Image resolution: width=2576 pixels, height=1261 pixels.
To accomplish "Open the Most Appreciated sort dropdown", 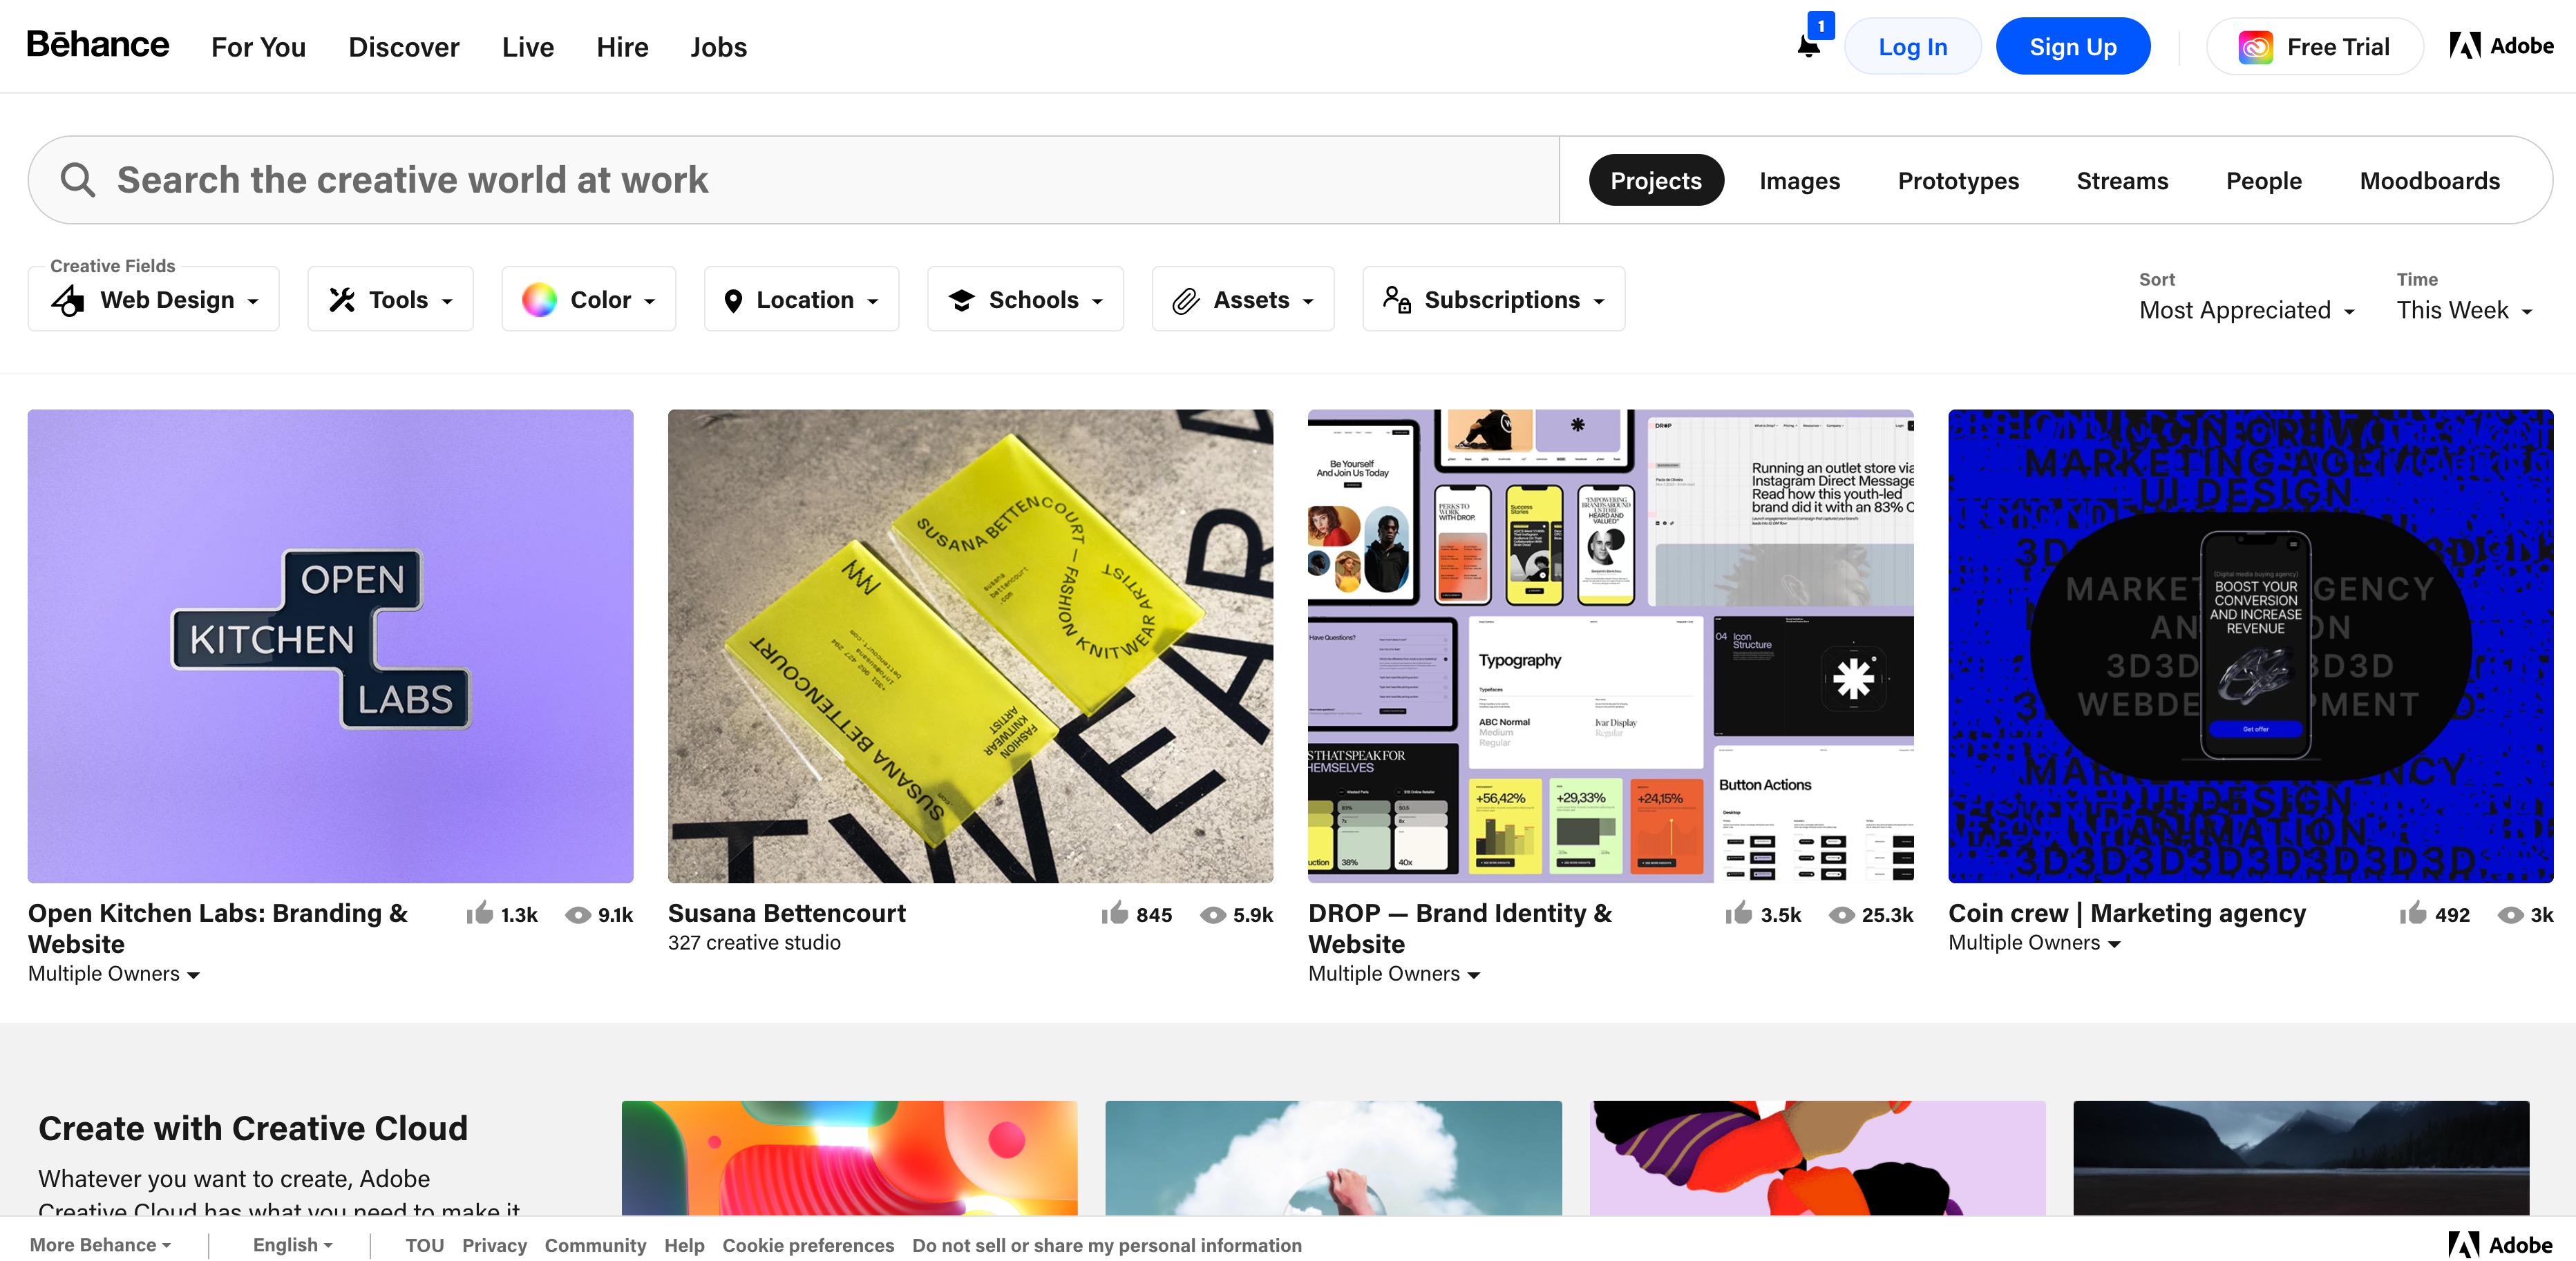I will (2246, 310).
